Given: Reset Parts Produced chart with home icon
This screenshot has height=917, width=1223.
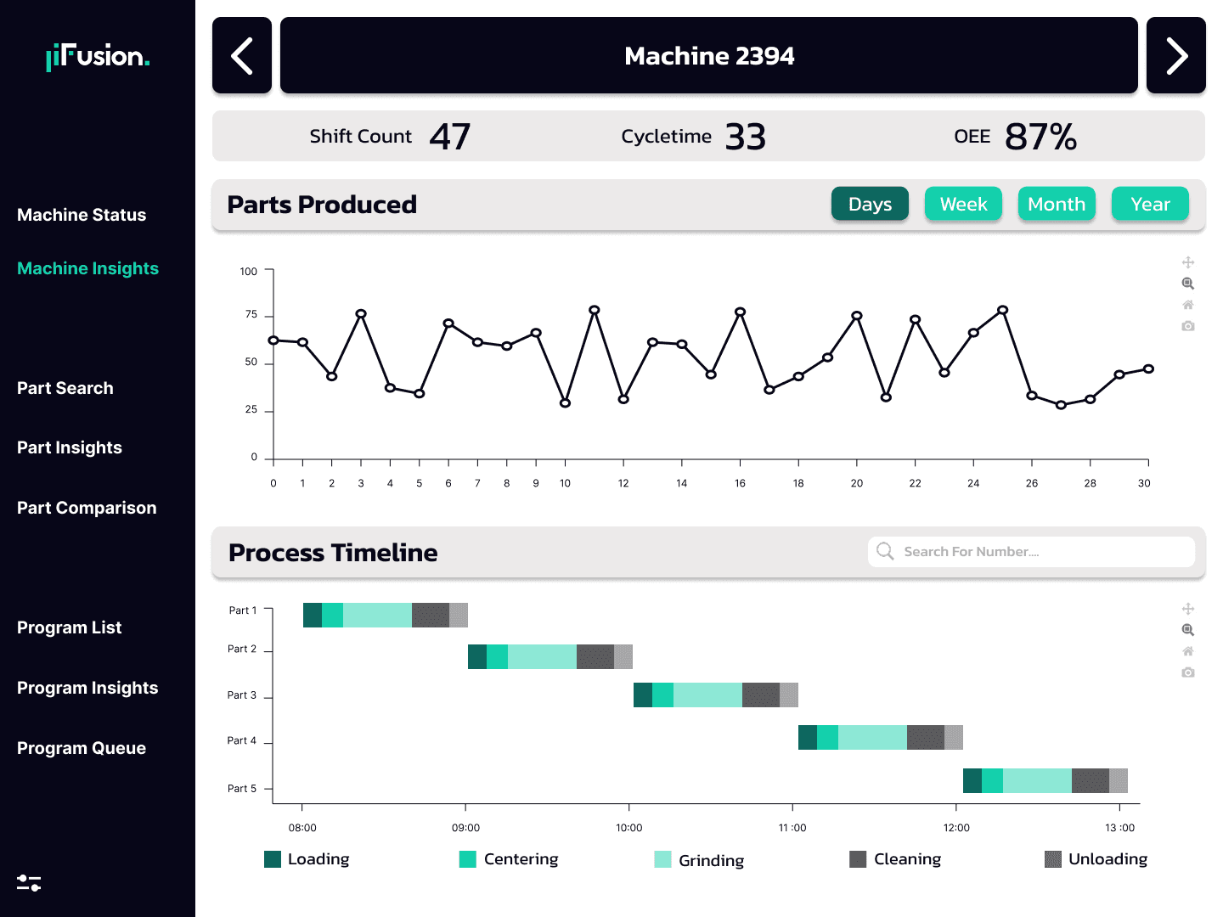Looking at the screenshot, I should [x=1188, y=305].
